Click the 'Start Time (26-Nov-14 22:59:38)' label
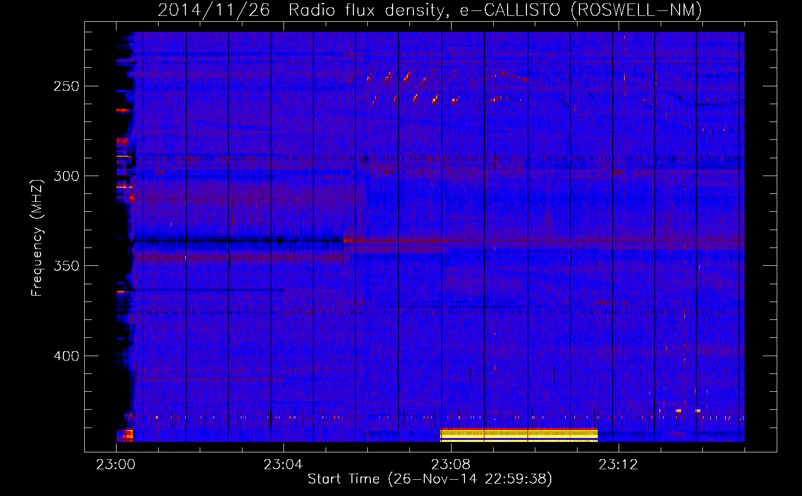This screenshot has height=496, width=802. (x=430, y=479)
